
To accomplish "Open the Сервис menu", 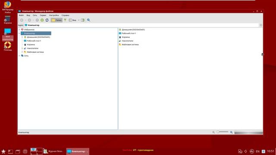I will [43, 15].
